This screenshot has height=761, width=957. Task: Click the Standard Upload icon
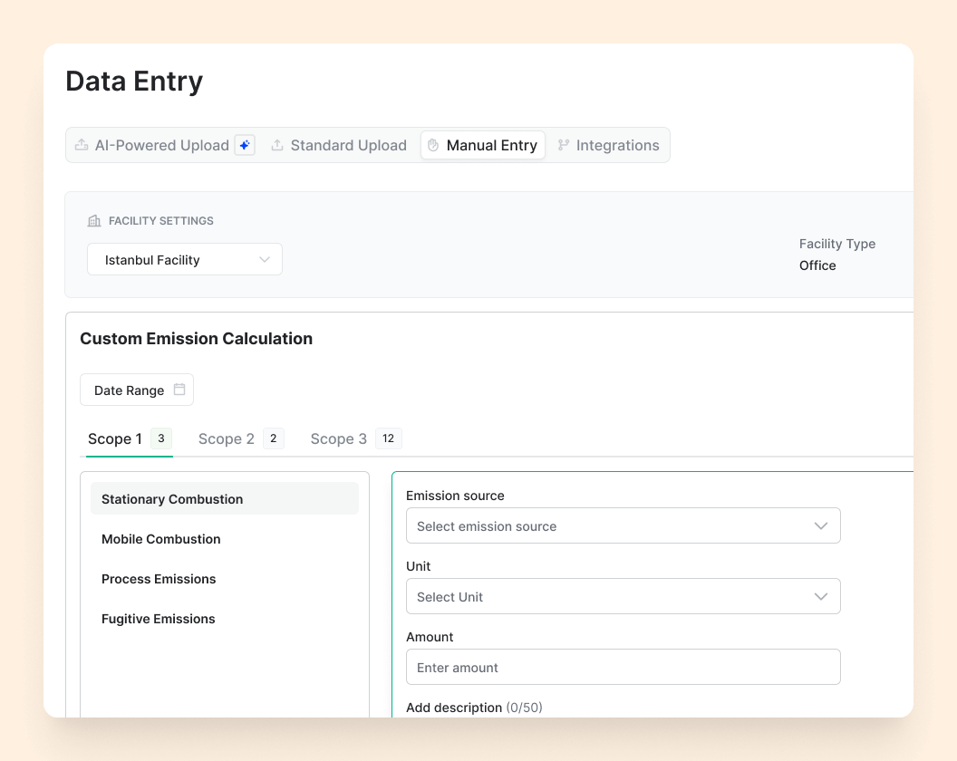[x=277, y=145]
